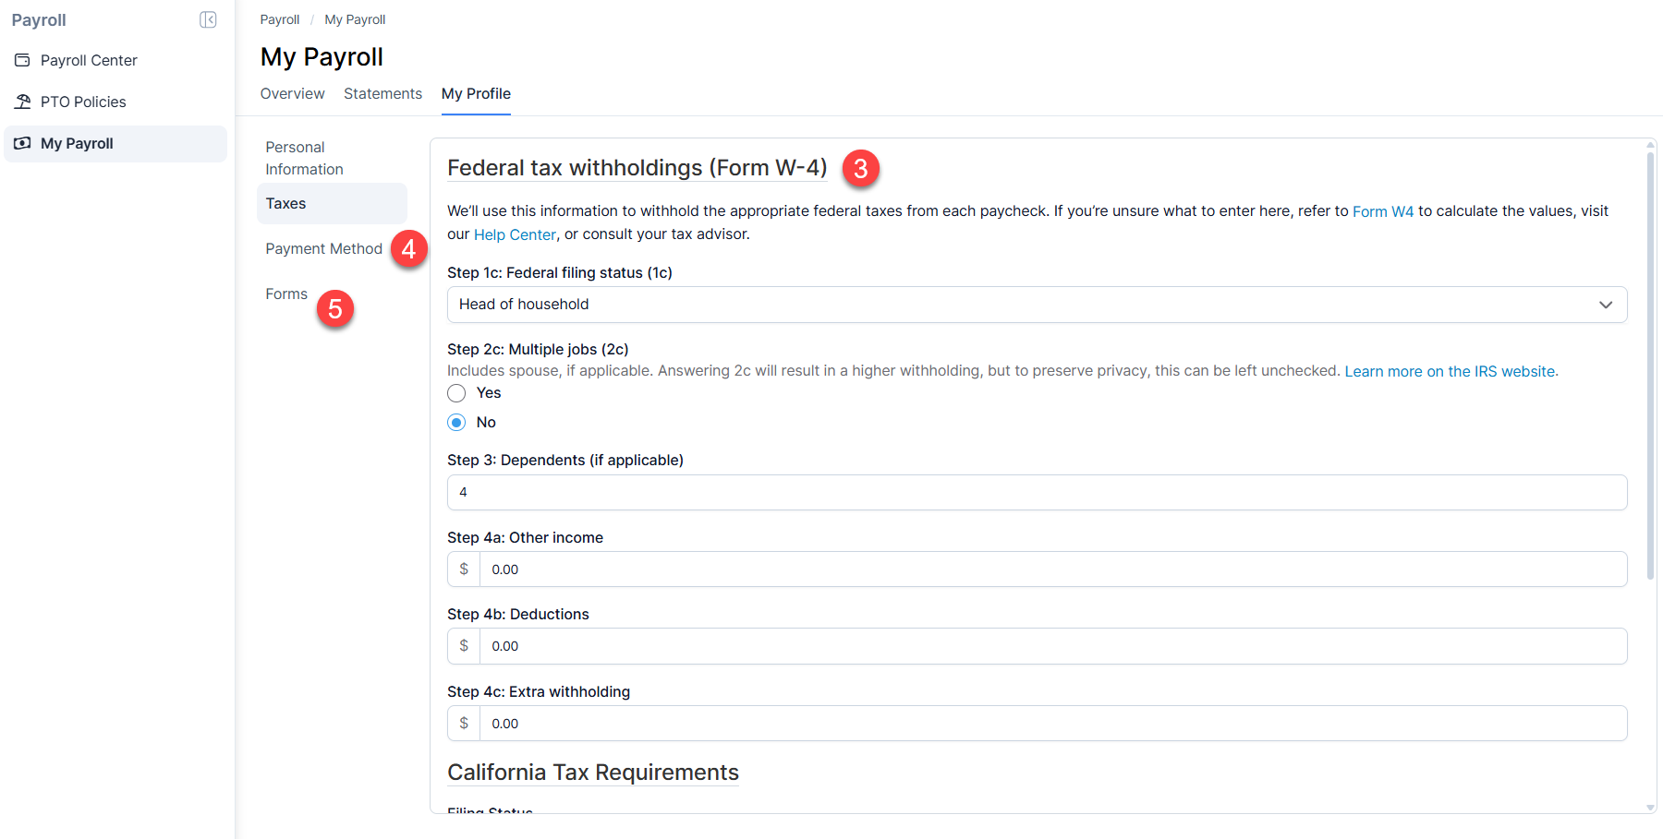
Task: Go to Personal Information section
Action: (x=304, y=157)
